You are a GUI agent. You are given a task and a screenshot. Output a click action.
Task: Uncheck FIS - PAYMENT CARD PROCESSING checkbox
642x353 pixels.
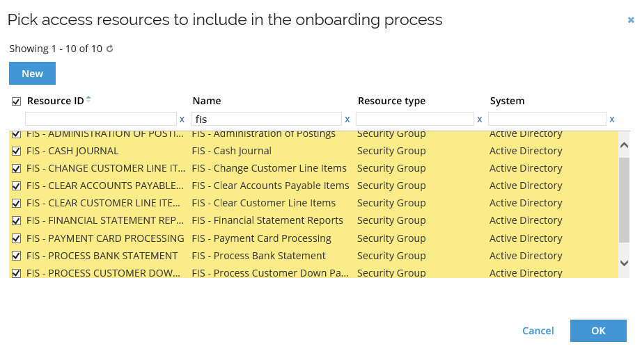[16, 238]
